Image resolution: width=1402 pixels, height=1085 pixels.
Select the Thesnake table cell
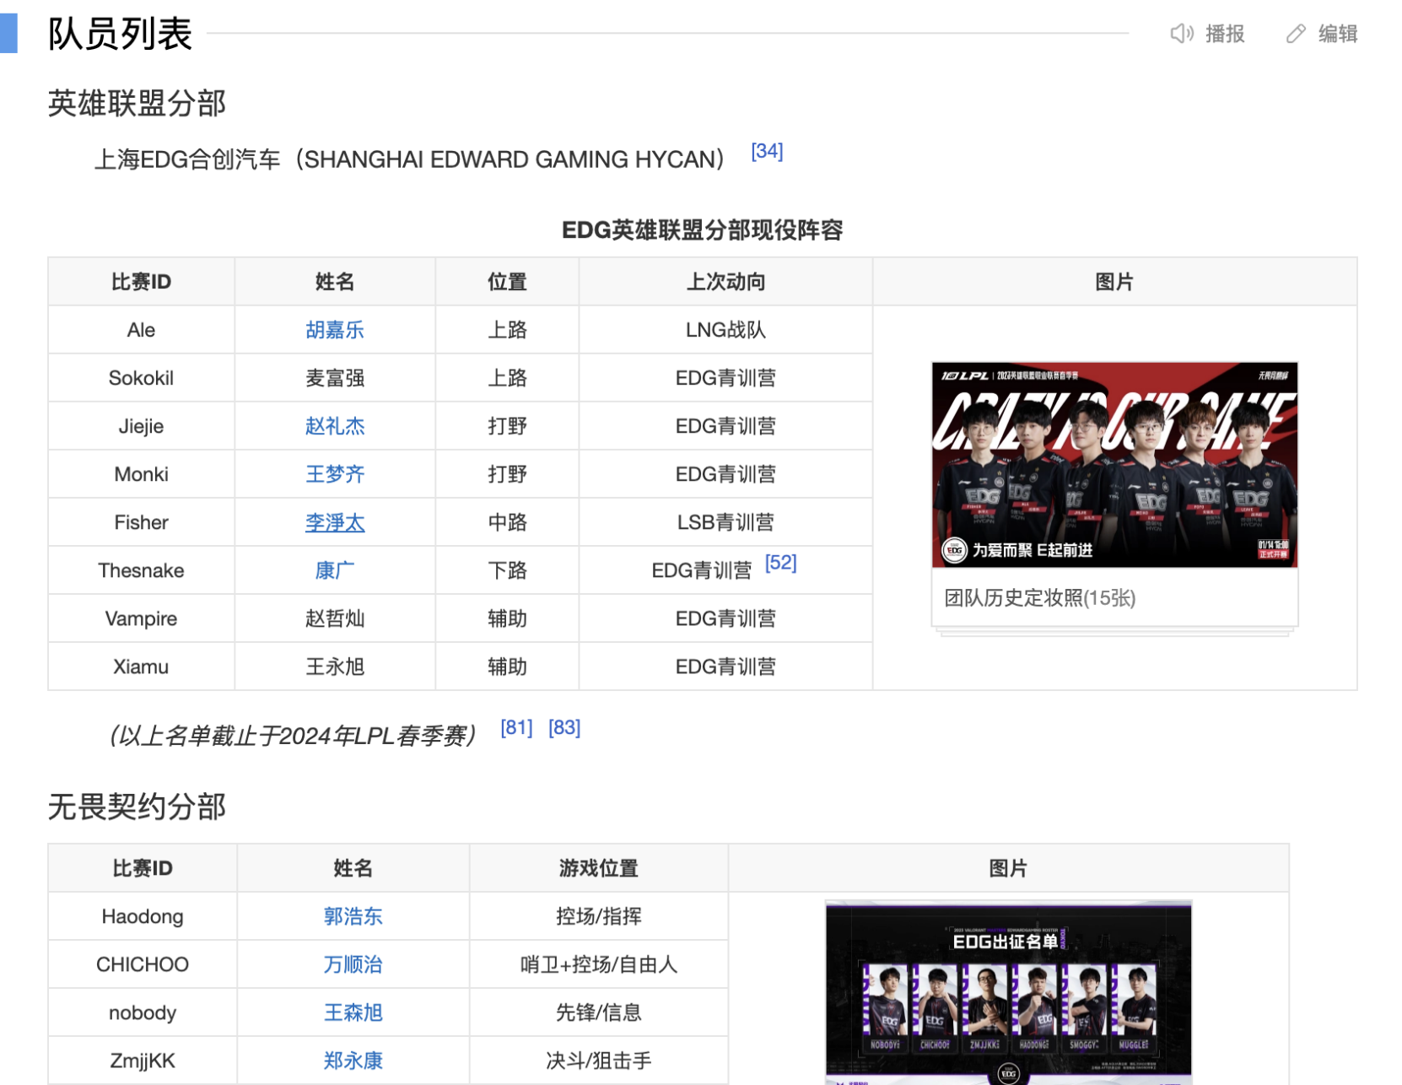(x=141, y=570)
